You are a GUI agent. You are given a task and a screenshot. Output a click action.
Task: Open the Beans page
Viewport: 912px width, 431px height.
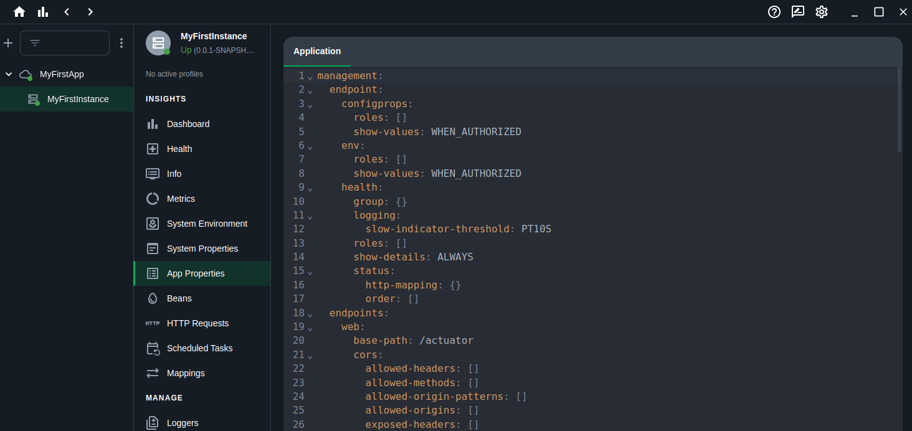[202, 298]
